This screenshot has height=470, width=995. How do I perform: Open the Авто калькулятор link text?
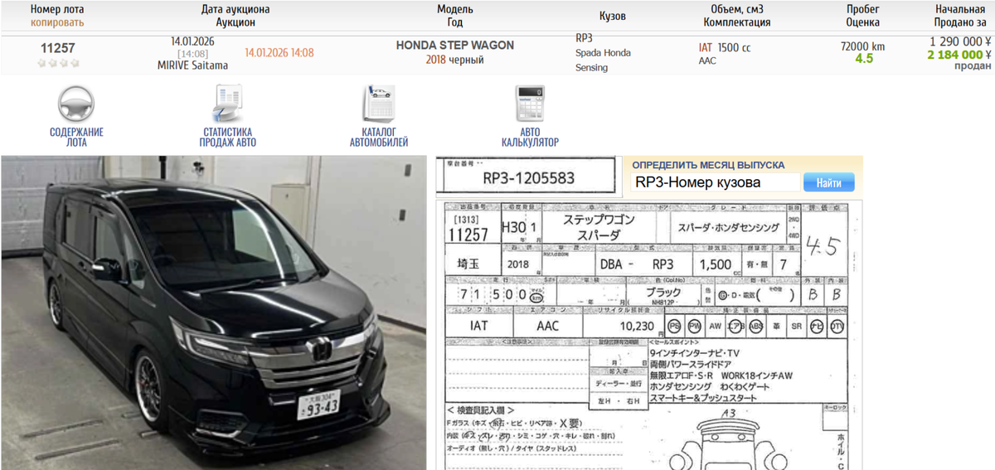(530, 137)
